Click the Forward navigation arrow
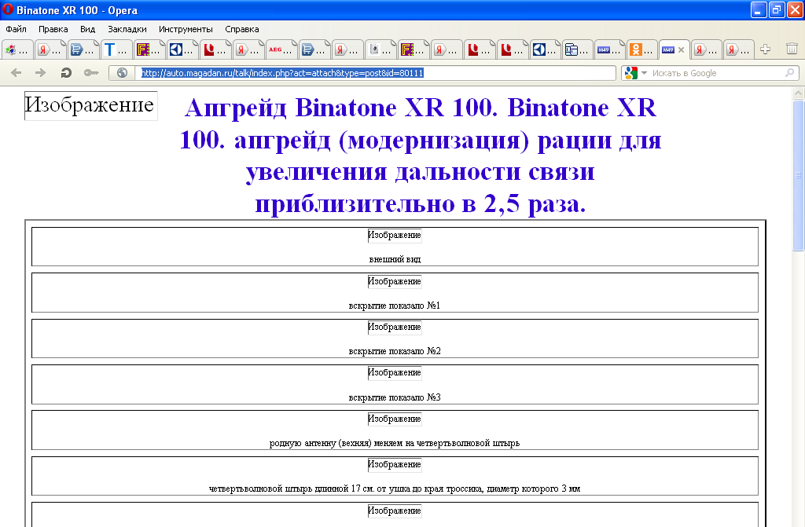The height and width of the screenshot is (527, 805). click(x=40, y=73)
